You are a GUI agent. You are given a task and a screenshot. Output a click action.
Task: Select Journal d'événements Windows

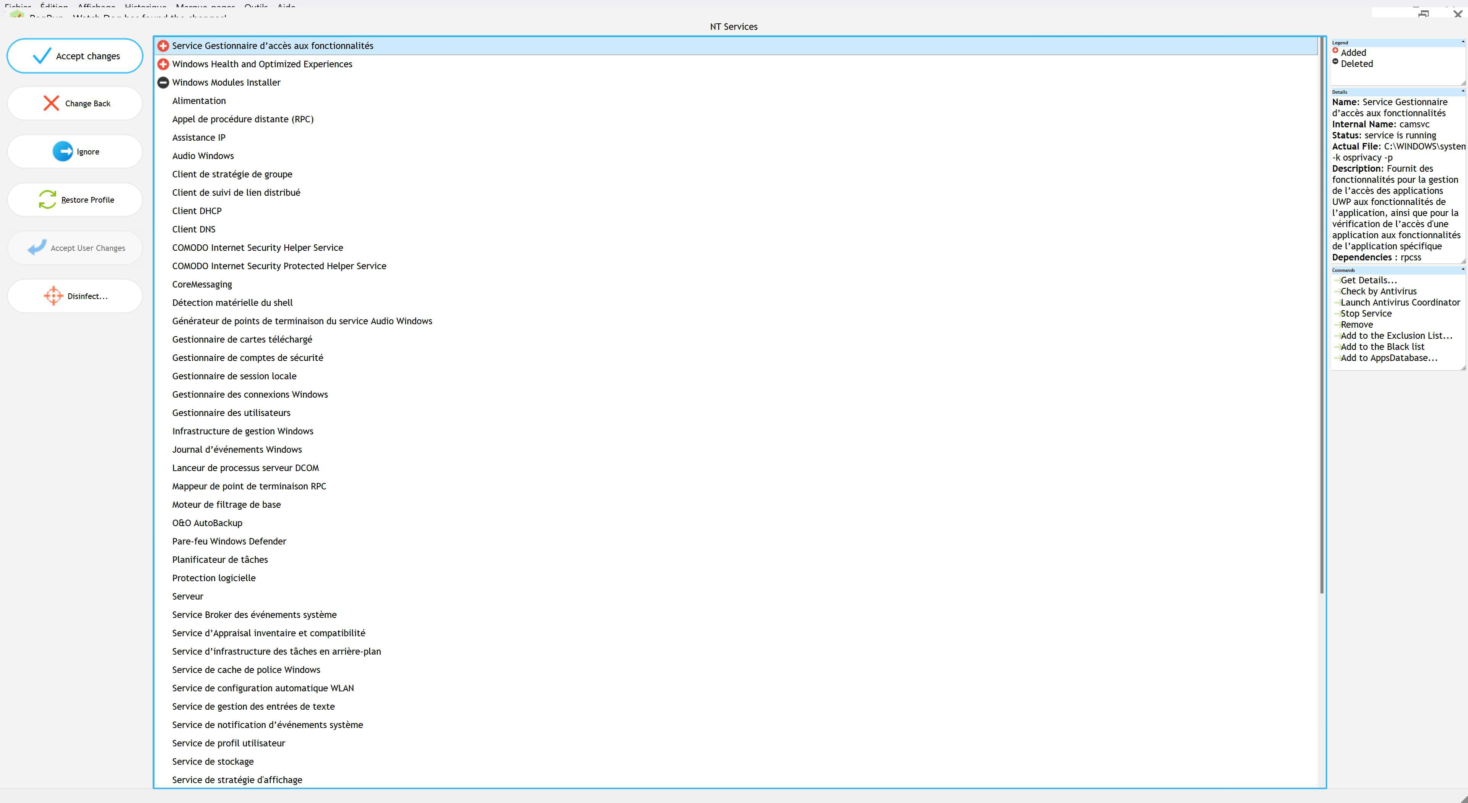pos(237,449)
